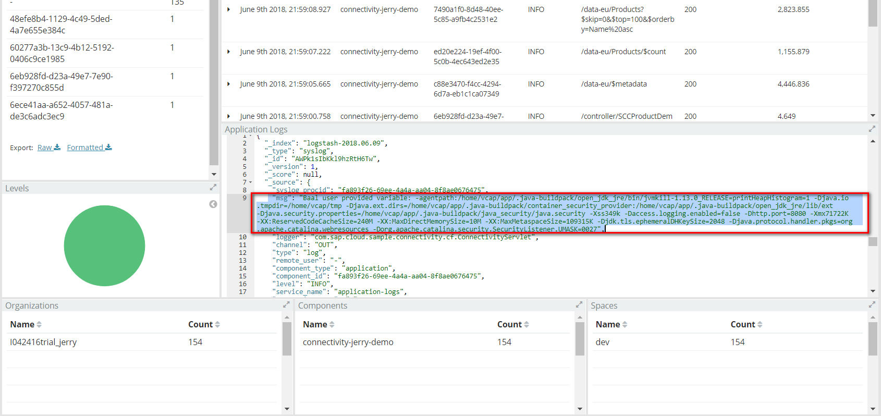This screenshot has width=881, height=416.
Task: Expand the log row at 21:59:00.758
Action: [x=228, y=116]
